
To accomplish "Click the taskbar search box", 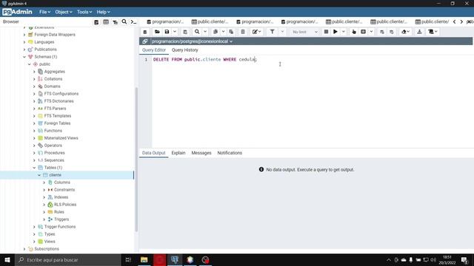I will click(x=68, y=259).
